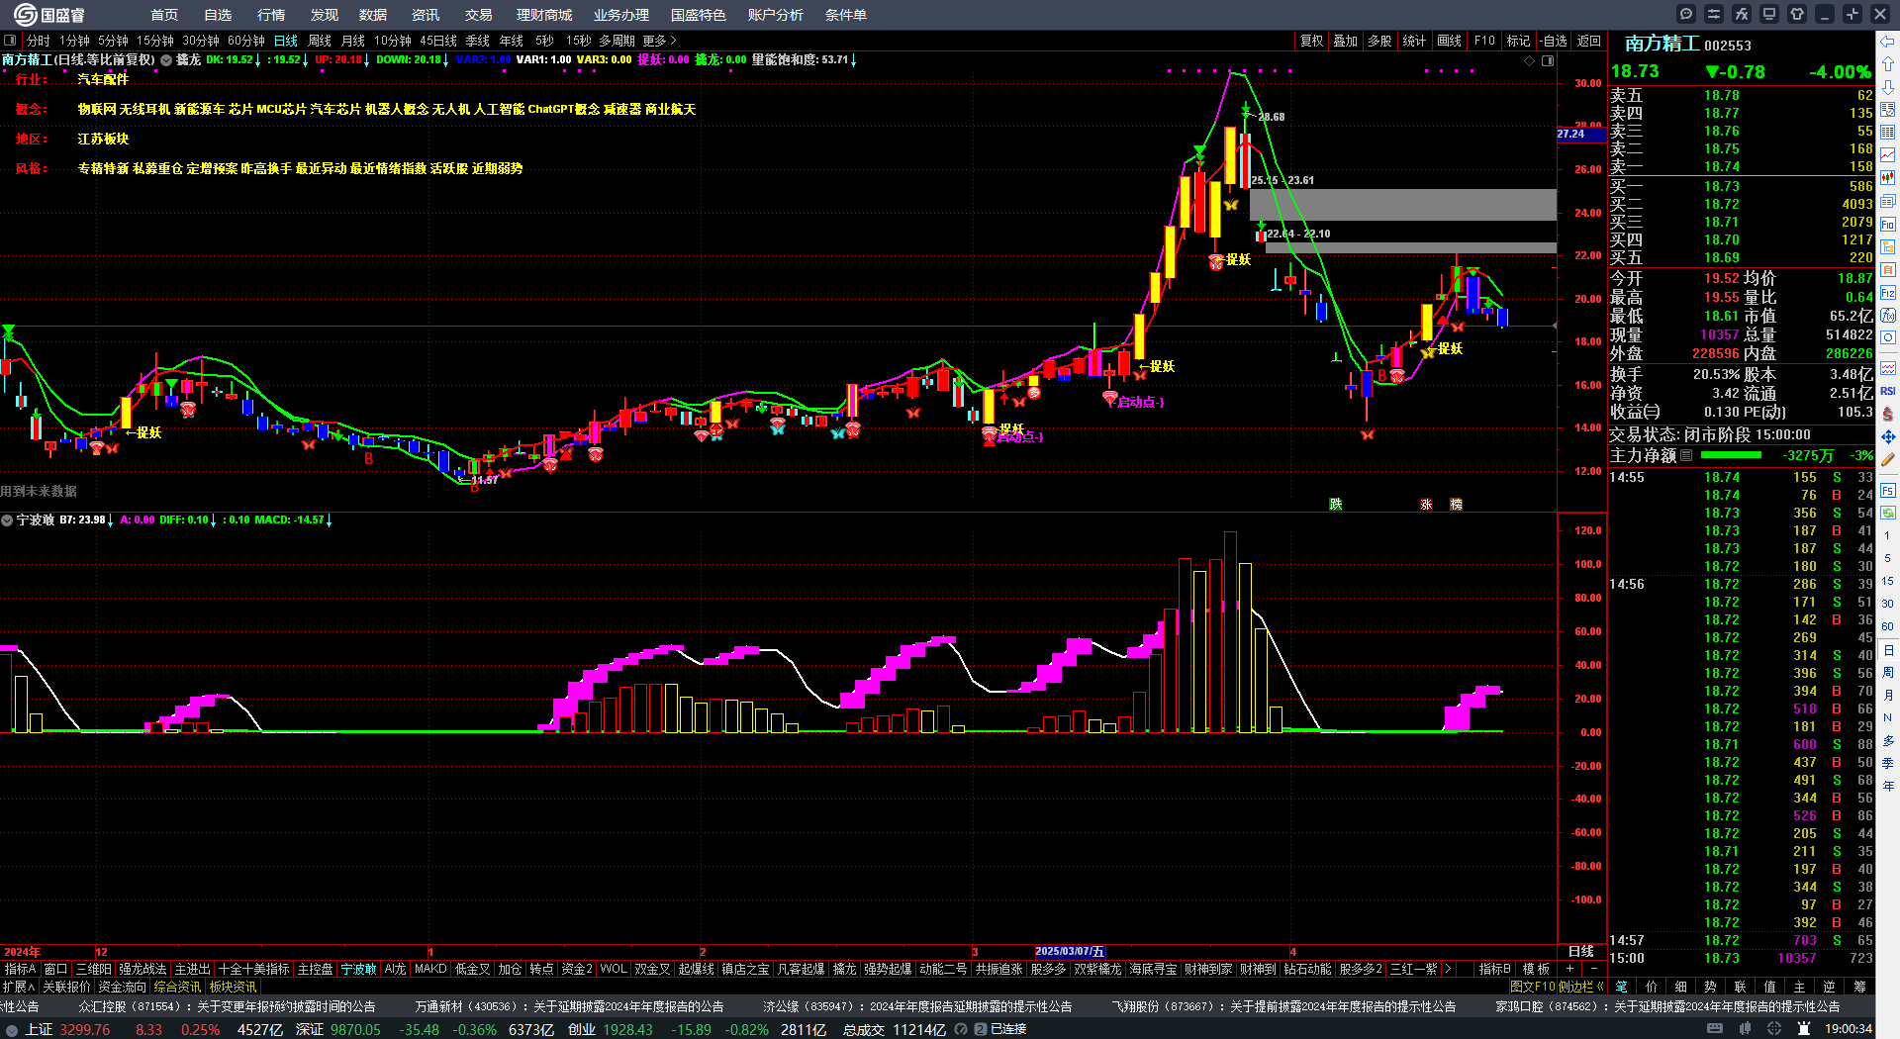Click the 返回 button

click(1589, 41)
